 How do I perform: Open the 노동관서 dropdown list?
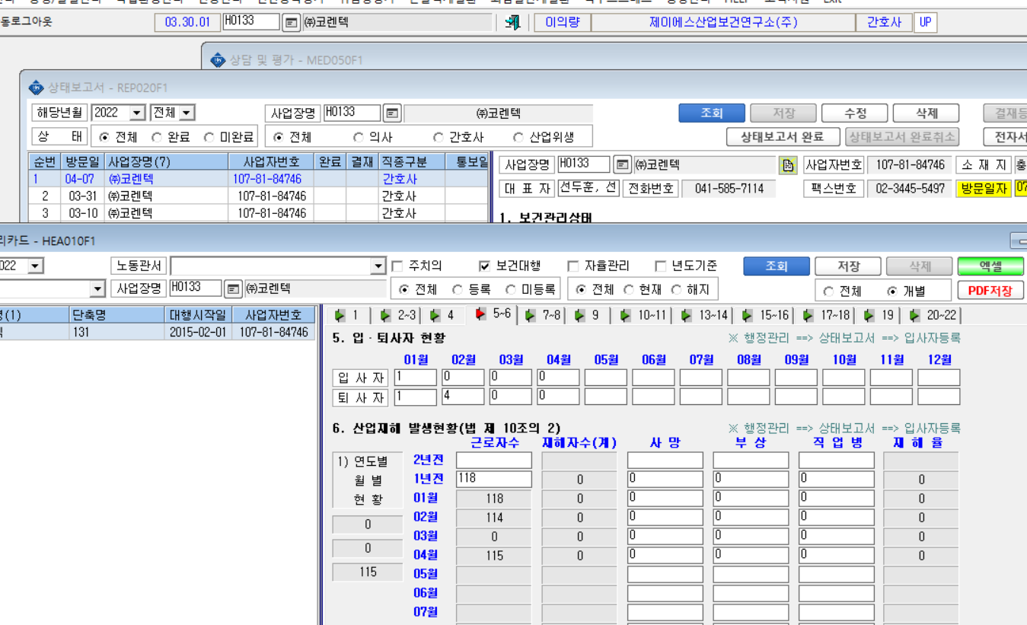378,266
